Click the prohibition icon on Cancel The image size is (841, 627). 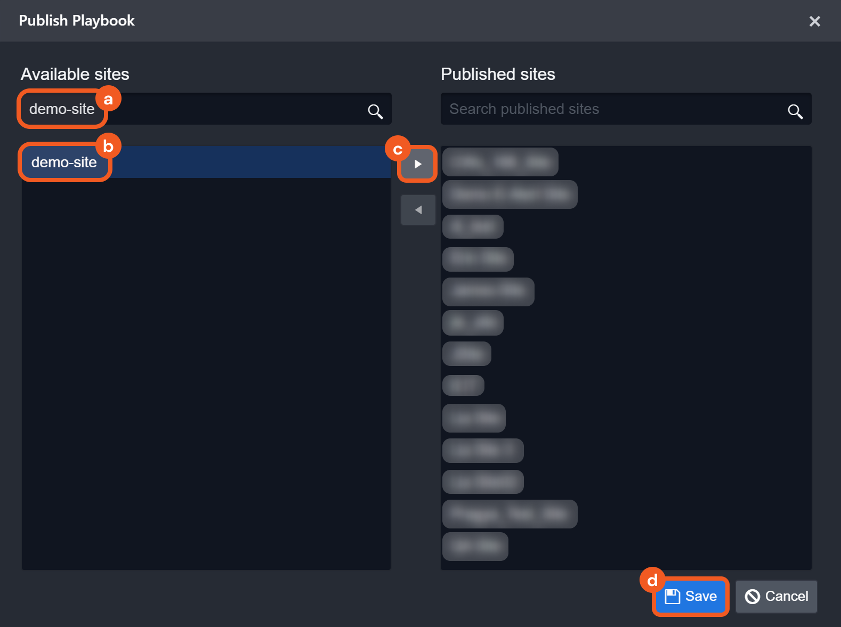tap(753, 596)
